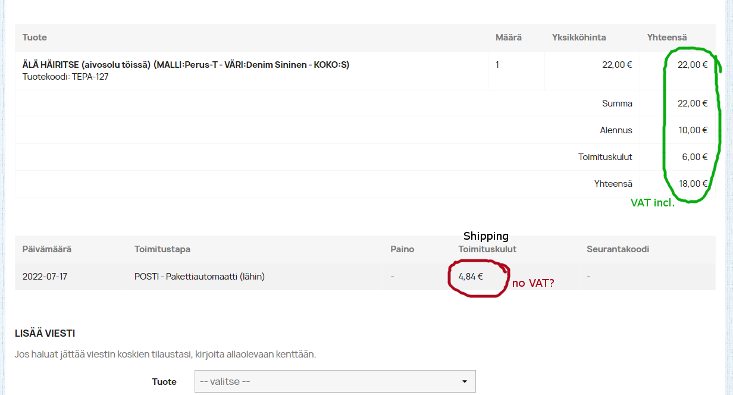Screen dimensions: 733x395
Task: Click the Tuote column header
Action: coord(35,37)
